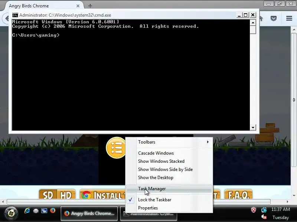The image size is (297, 222).
Task: Expand the Toolbars submenu
Action: (169, 142)
